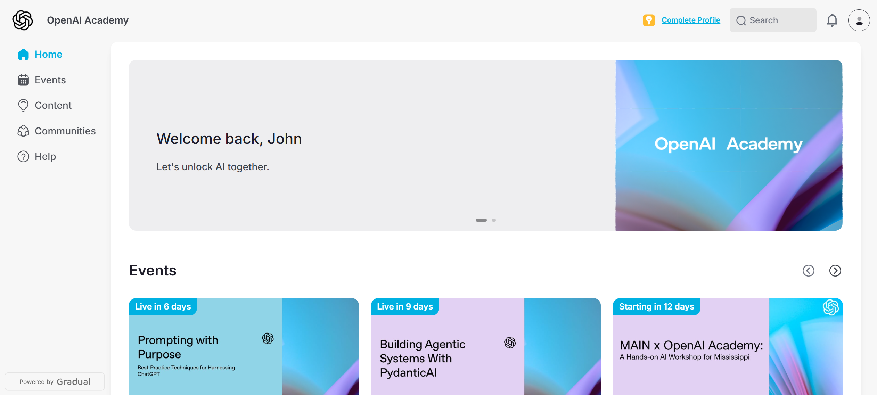
Task: Click the Live in 9 days badge
Action: point(405,306)
